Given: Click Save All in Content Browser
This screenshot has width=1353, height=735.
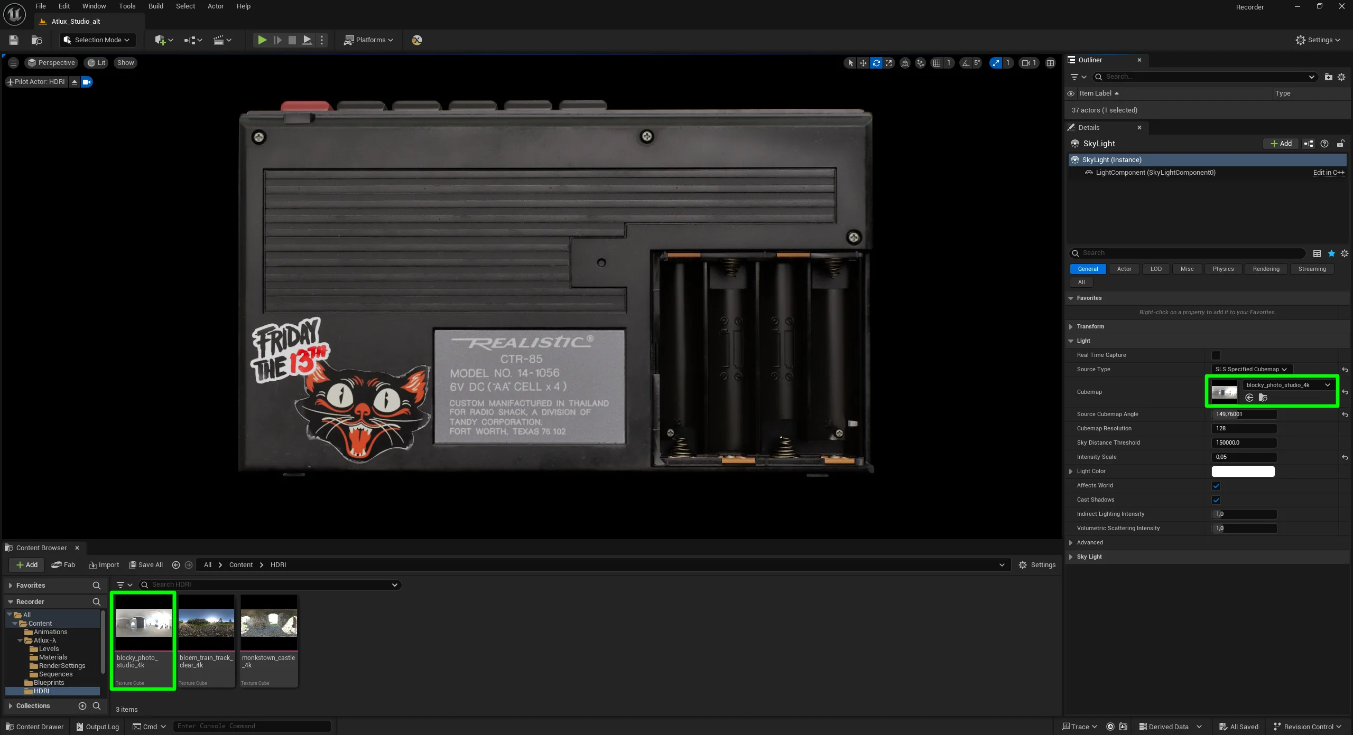Looking at the screenshot, I should 146,565.
